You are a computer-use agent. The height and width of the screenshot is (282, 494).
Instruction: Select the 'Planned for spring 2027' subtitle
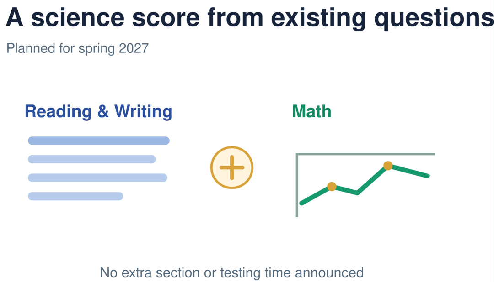point(77,48)
